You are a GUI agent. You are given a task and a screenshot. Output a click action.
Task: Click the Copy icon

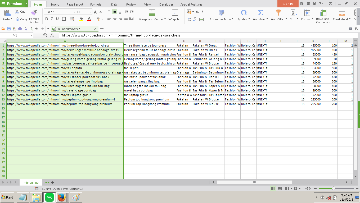click(17, 19)
